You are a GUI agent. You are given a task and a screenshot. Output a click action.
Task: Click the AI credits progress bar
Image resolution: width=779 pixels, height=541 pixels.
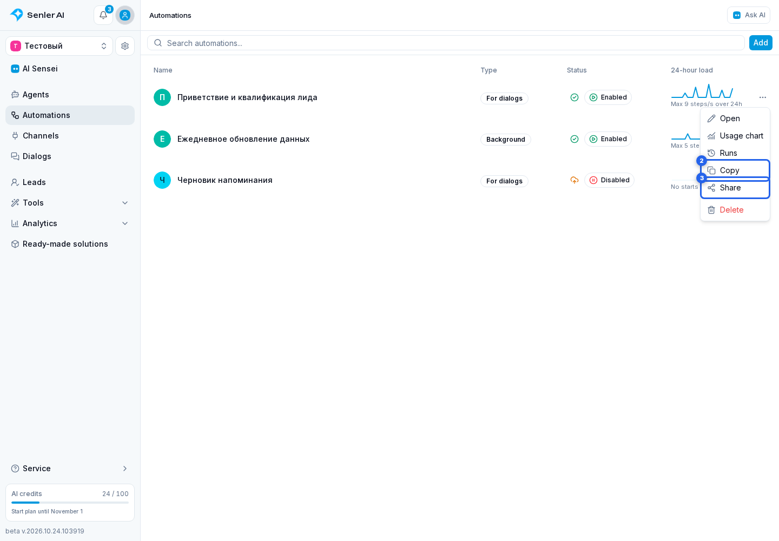click(x=70, y=503)
